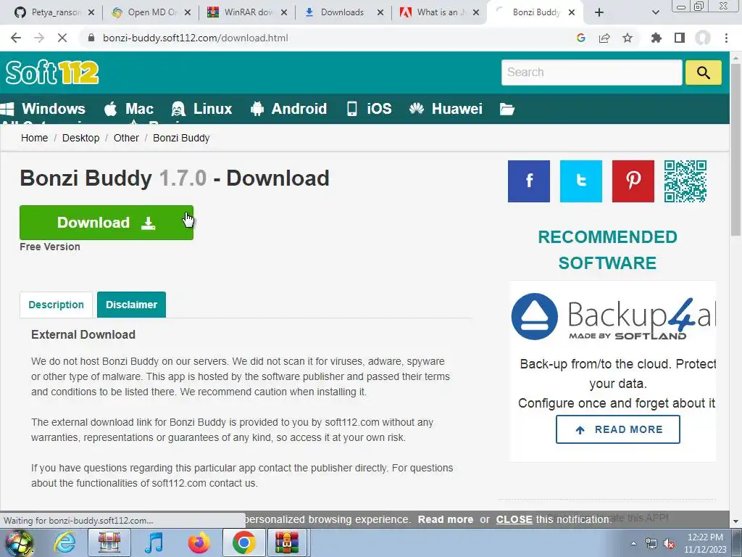Viewport: 742px width, 557px height.
Task: Open the music player taskbar icon
Action: [x=154, y=542]
